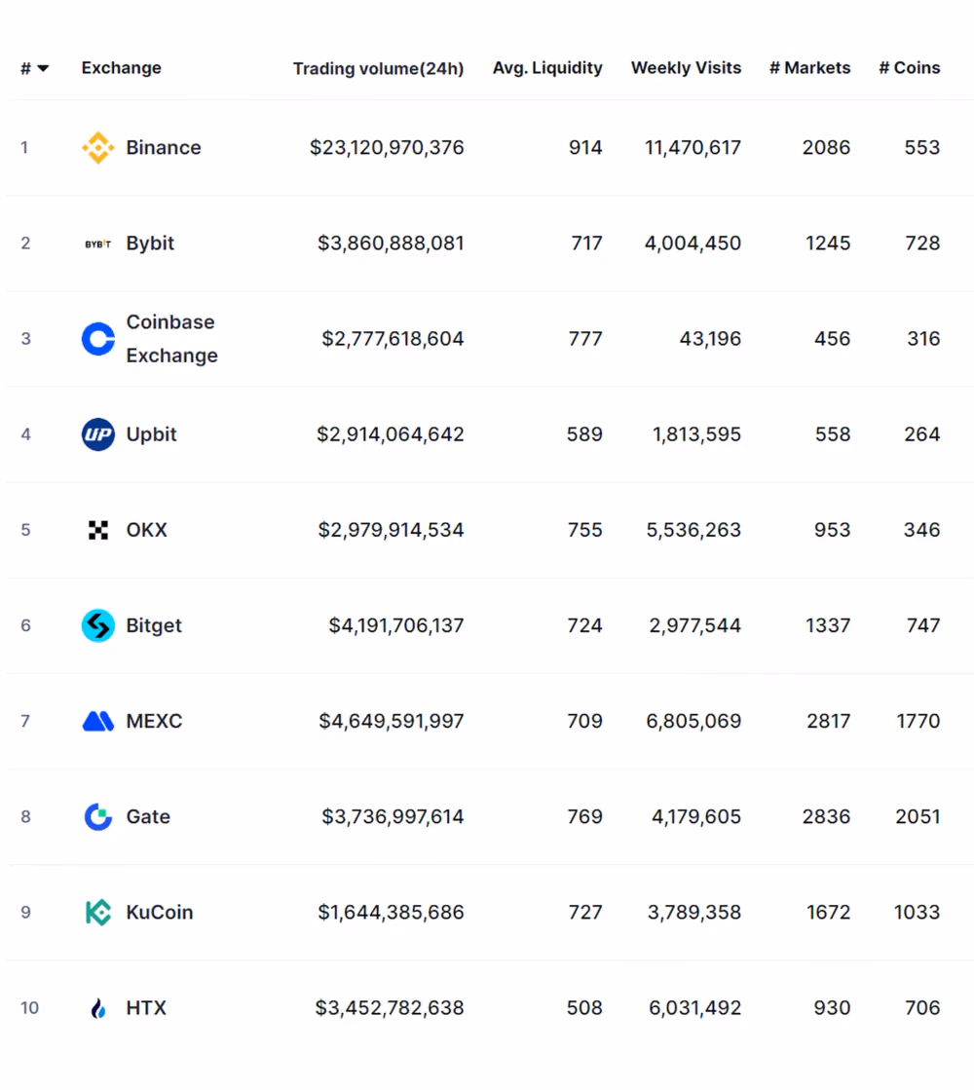Open the Upbit exchange link
Screen dimensions: 974x1090
click(x=152, y=434)
